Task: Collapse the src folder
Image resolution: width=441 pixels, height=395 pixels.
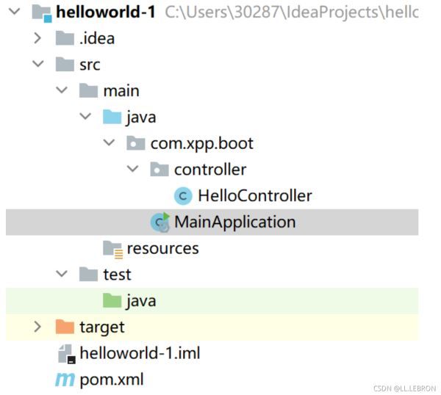Action: [38, 64]
